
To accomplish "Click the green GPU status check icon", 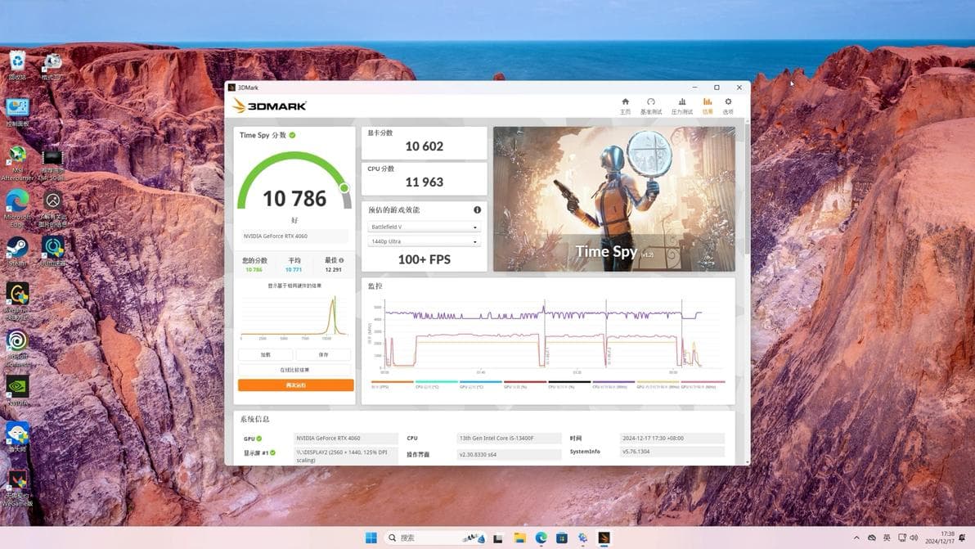I will point(259,439).
